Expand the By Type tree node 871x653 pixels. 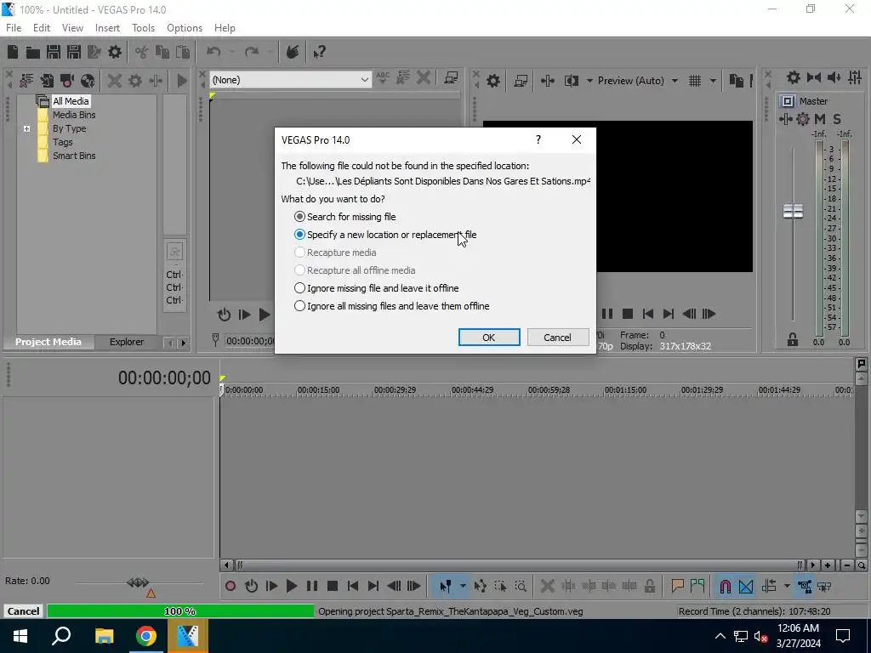26,129
